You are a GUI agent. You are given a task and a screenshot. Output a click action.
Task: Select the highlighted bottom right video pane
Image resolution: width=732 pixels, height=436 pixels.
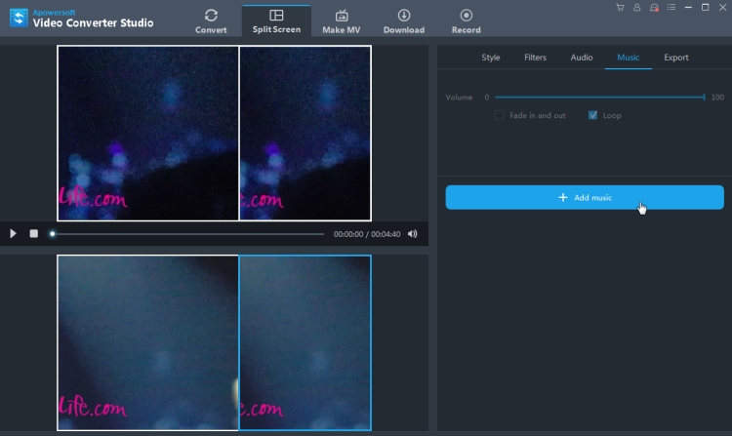(x=305, y=342)
